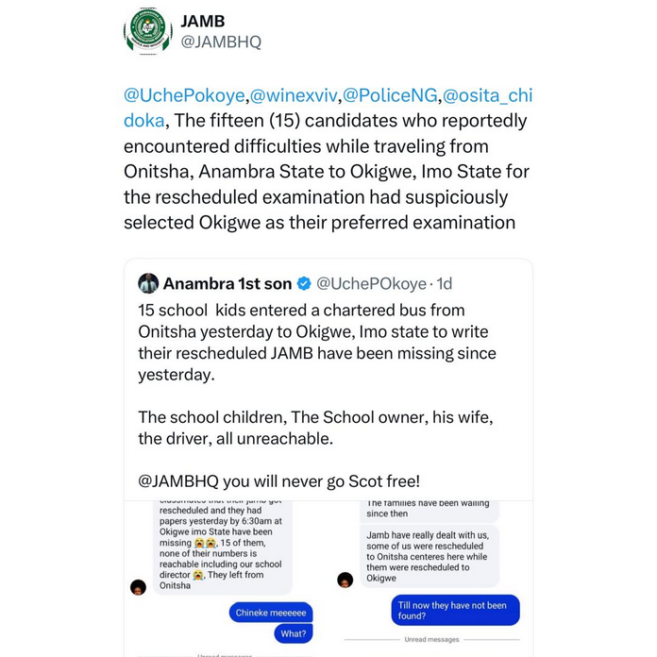Click the 'What?' blue message bubble
The height and width of the screenshot is (657, 657).
click(x=293, y=634)
